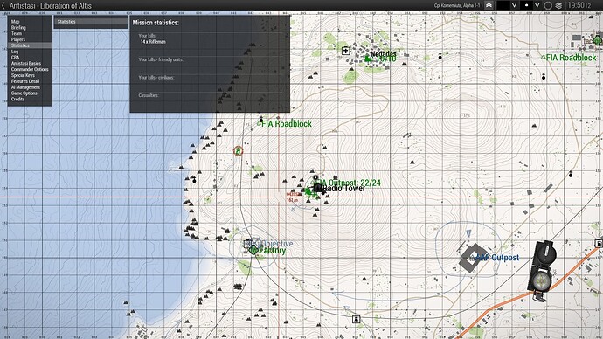Click the green diamond marker at top-right edge
The height and width of the screenshot is (339, 603).
[598, 39]
